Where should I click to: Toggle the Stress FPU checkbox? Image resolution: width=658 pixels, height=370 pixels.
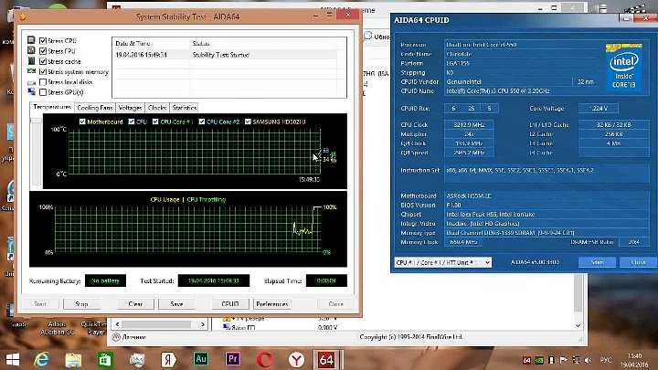43,51
